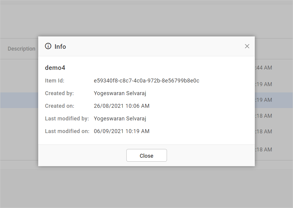Image resolution: width=293 pixels, height=208 pixels.
Task: Click the Description column header
Action: tap(21, 48)
